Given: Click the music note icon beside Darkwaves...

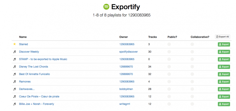Looking at the screenshot, I should coord(14,89).
